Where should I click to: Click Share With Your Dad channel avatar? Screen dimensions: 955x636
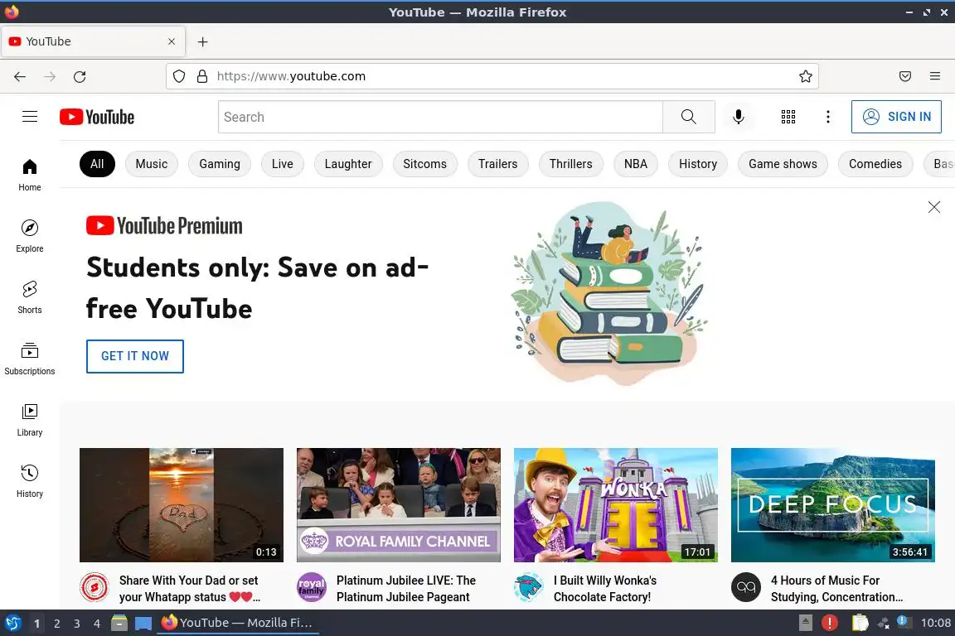(95, 586)
